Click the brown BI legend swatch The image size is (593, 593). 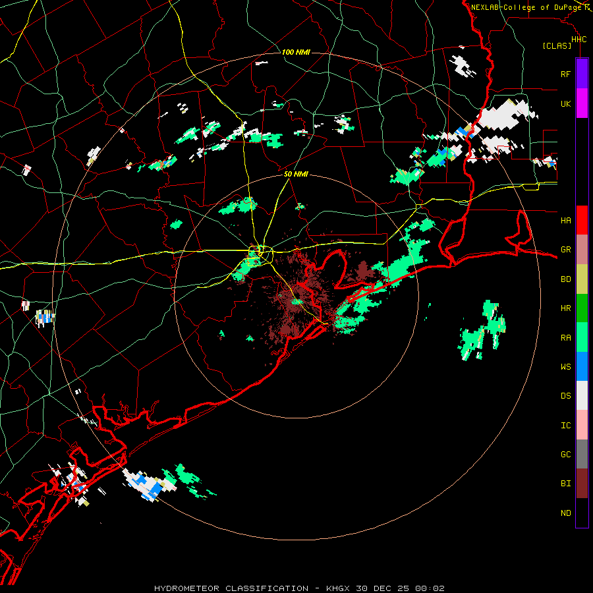tap(582, 484)
